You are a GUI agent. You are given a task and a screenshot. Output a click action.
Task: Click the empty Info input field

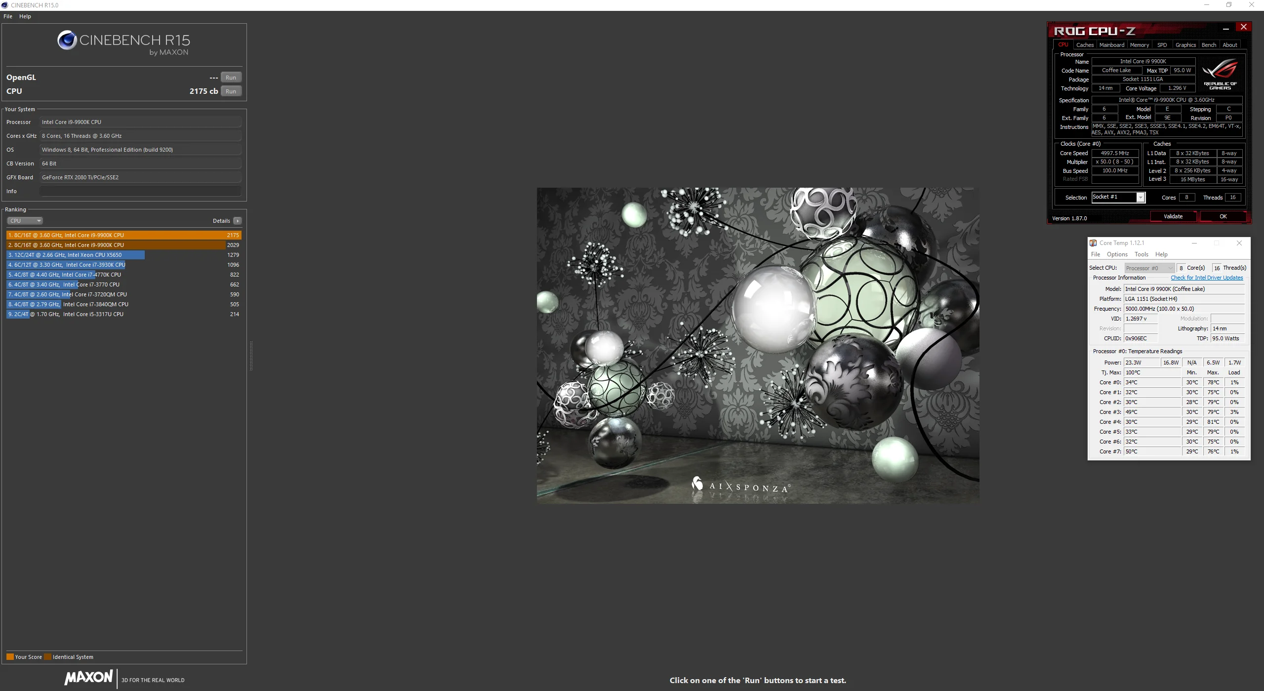click(140, 191)
